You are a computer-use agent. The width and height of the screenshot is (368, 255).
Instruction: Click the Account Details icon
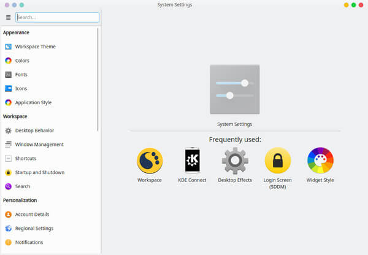pyautogui.click(x=8, y=215)
